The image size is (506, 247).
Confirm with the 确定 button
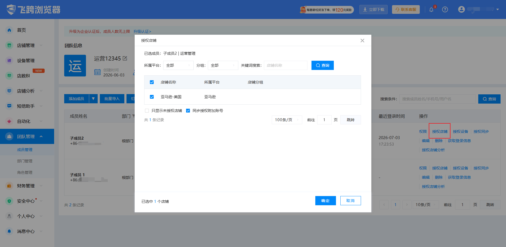click(326, 201)
